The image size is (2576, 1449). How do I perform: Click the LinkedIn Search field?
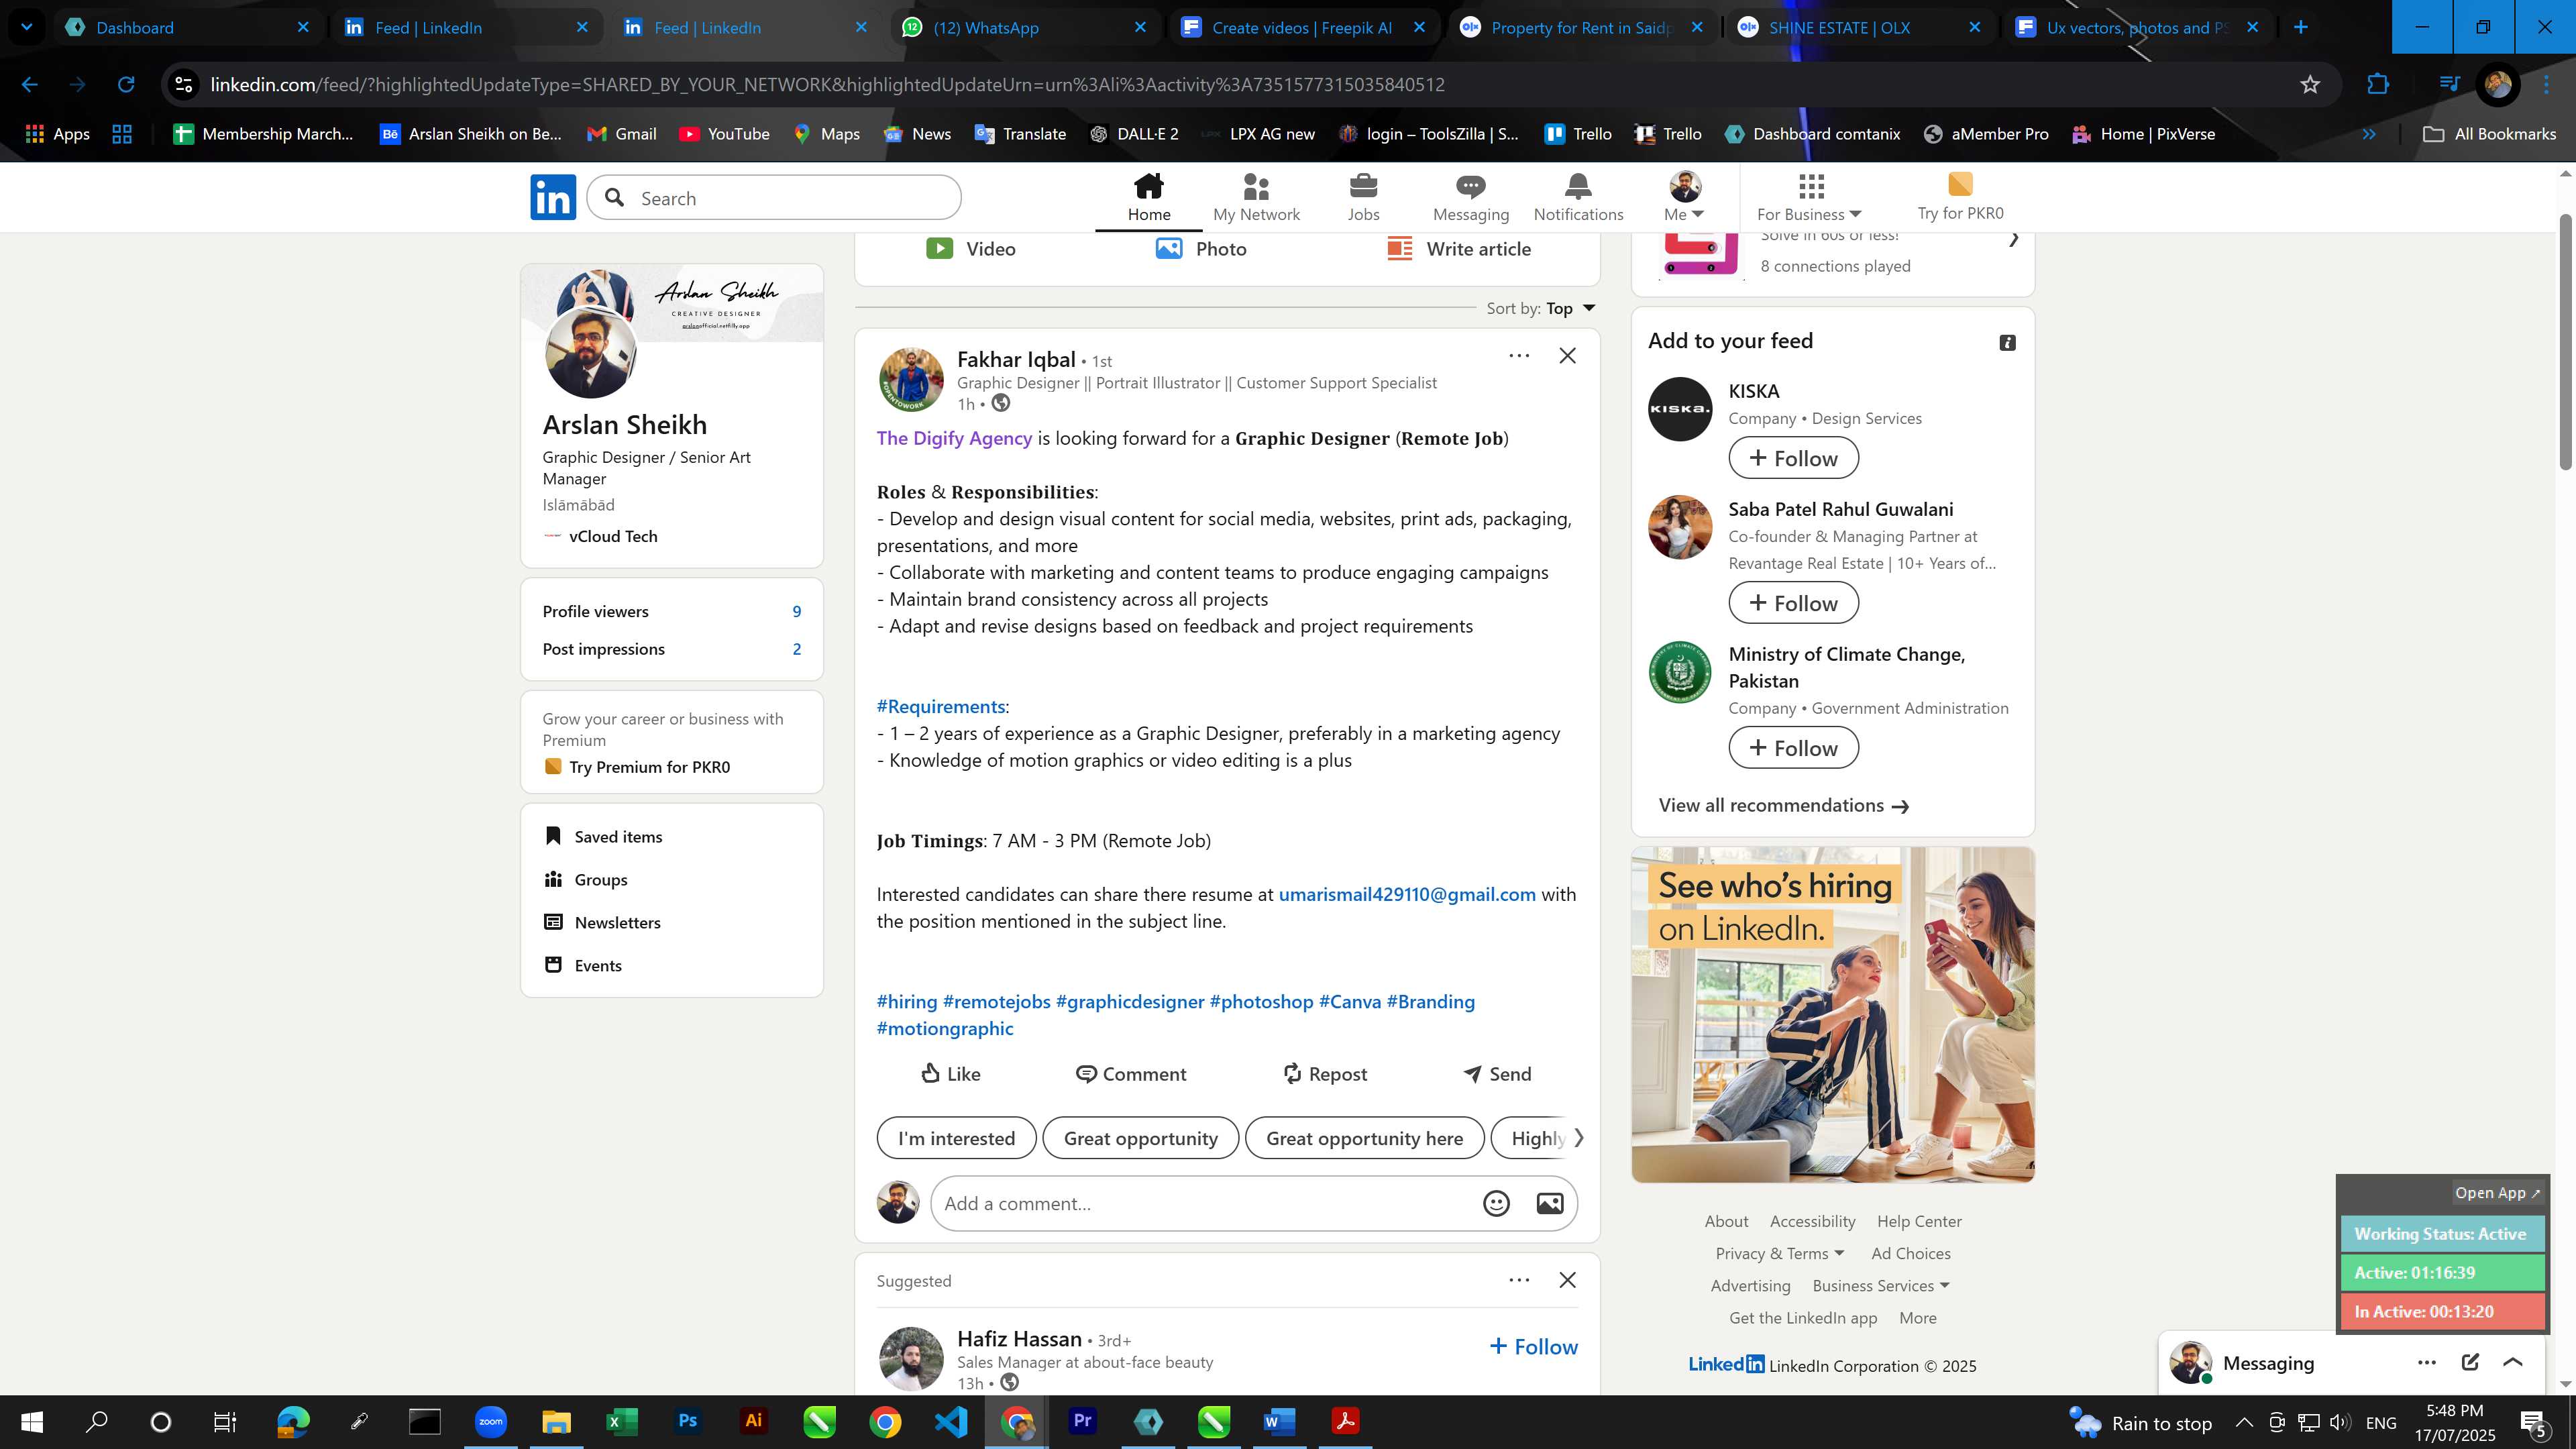(x=774, y=198)
